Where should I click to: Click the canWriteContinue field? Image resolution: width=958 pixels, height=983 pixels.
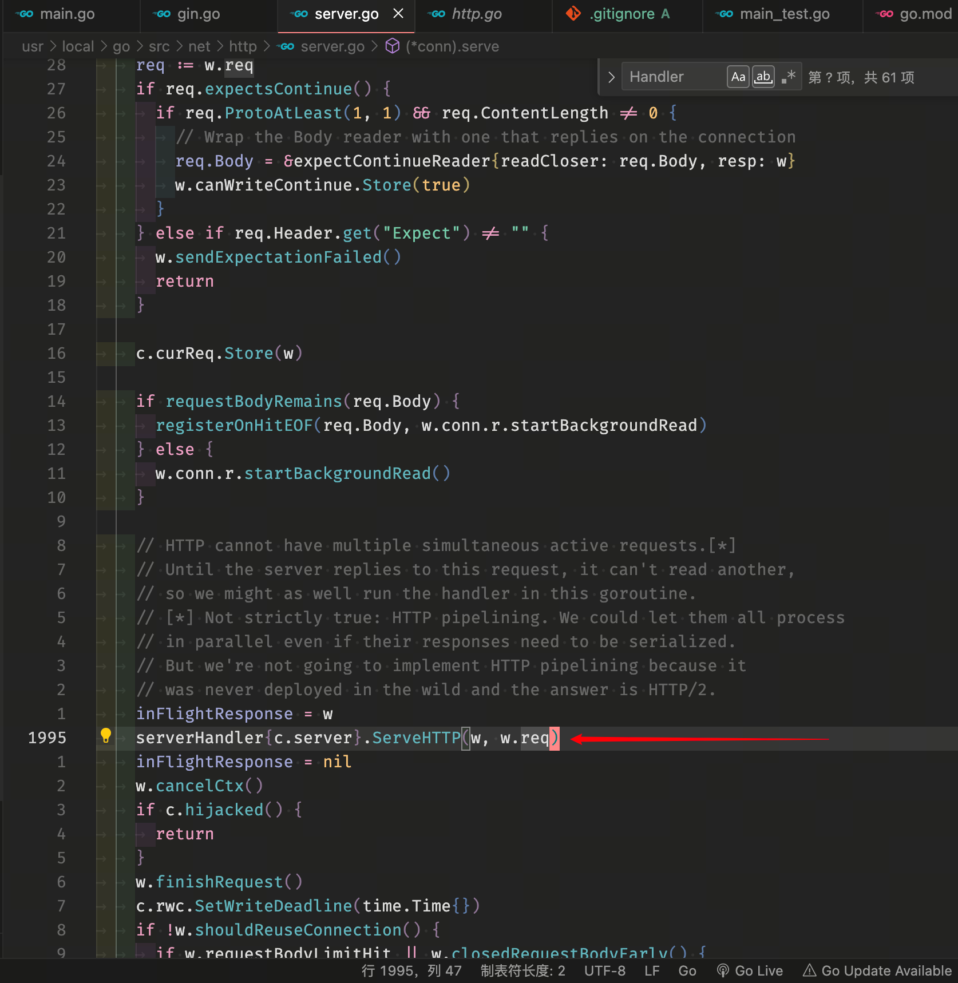click(274, 185)
